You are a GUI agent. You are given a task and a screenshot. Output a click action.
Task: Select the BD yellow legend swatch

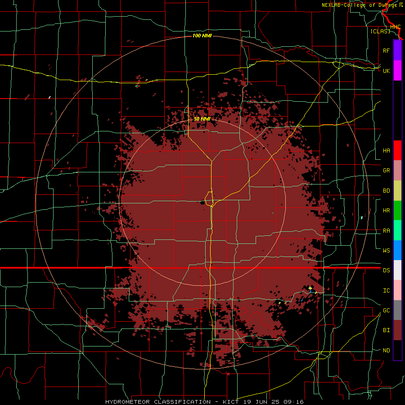(397, 190)
